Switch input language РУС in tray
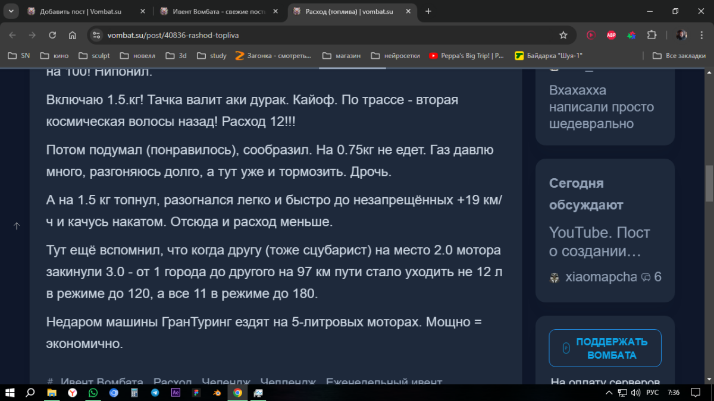 652,393
